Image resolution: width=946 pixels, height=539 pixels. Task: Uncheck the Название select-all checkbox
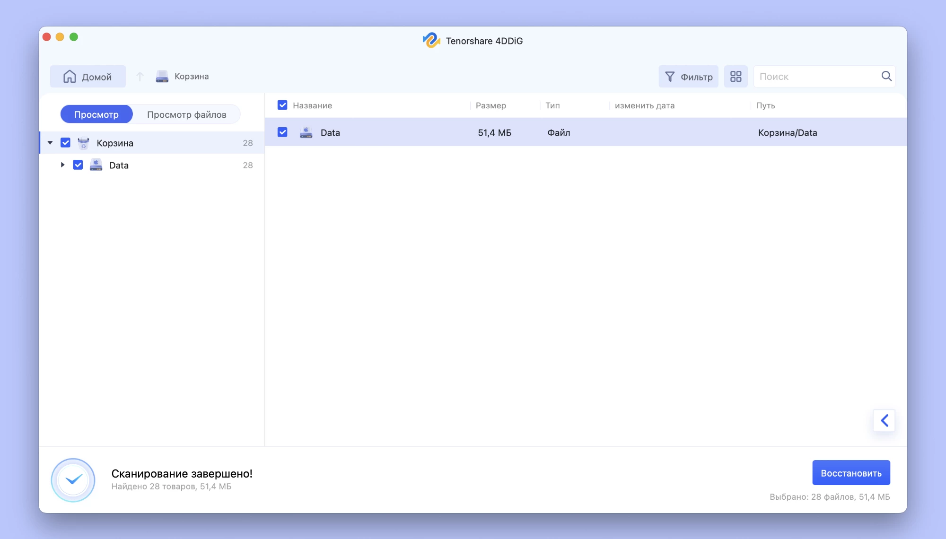[x=282, y=105]
